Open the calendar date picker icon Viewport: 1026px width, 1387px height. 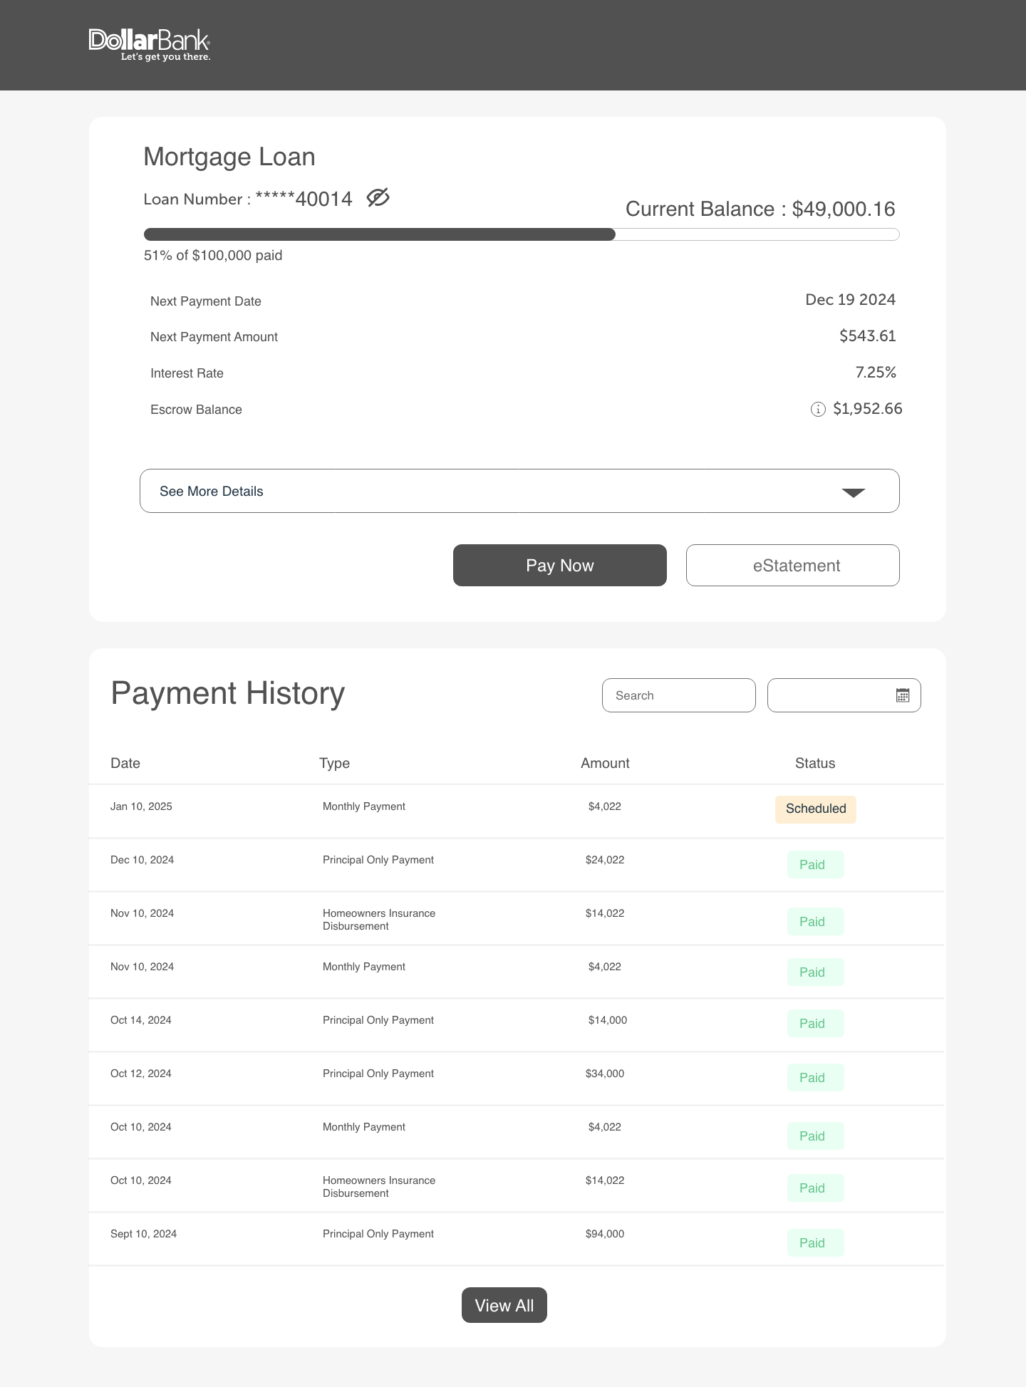[902, 695]
